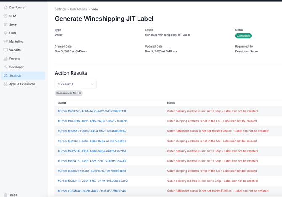The image size is (282, 197).
Task: Open order fee35629-3dc9-4494-b52f-41aaf0c9c940
Action: tap(92, 131)
